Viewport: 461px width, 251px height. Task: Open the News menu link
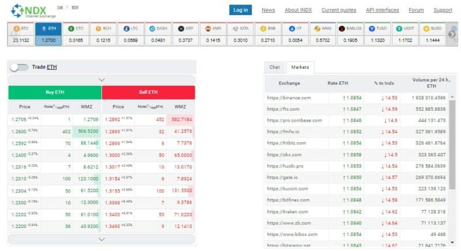pos(268,10)
